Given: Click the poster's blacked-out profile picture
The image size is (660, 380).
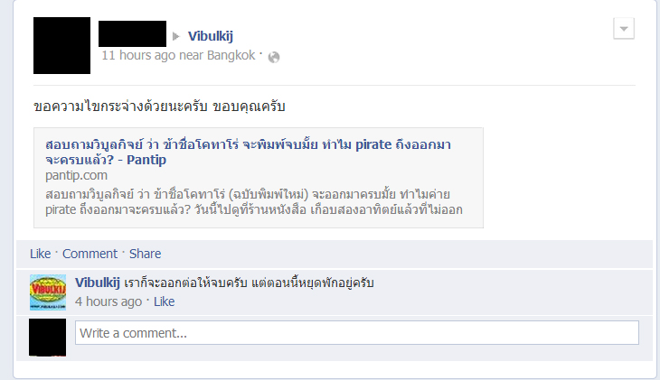Looking at the screenshot, I should click(x=61, y=45).
